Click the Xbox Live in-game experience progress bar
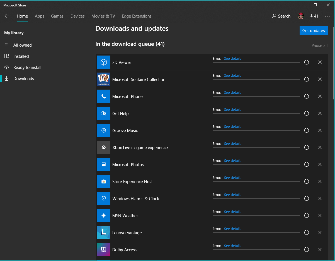This screenshot has height=261, width=335. click(x=256, y=147)
